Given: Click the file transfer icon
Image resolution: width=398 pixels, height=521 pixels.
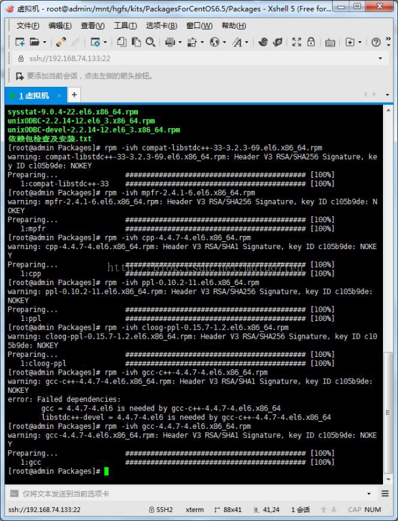Looking at the screenshot, I should [x=192, y=42].
